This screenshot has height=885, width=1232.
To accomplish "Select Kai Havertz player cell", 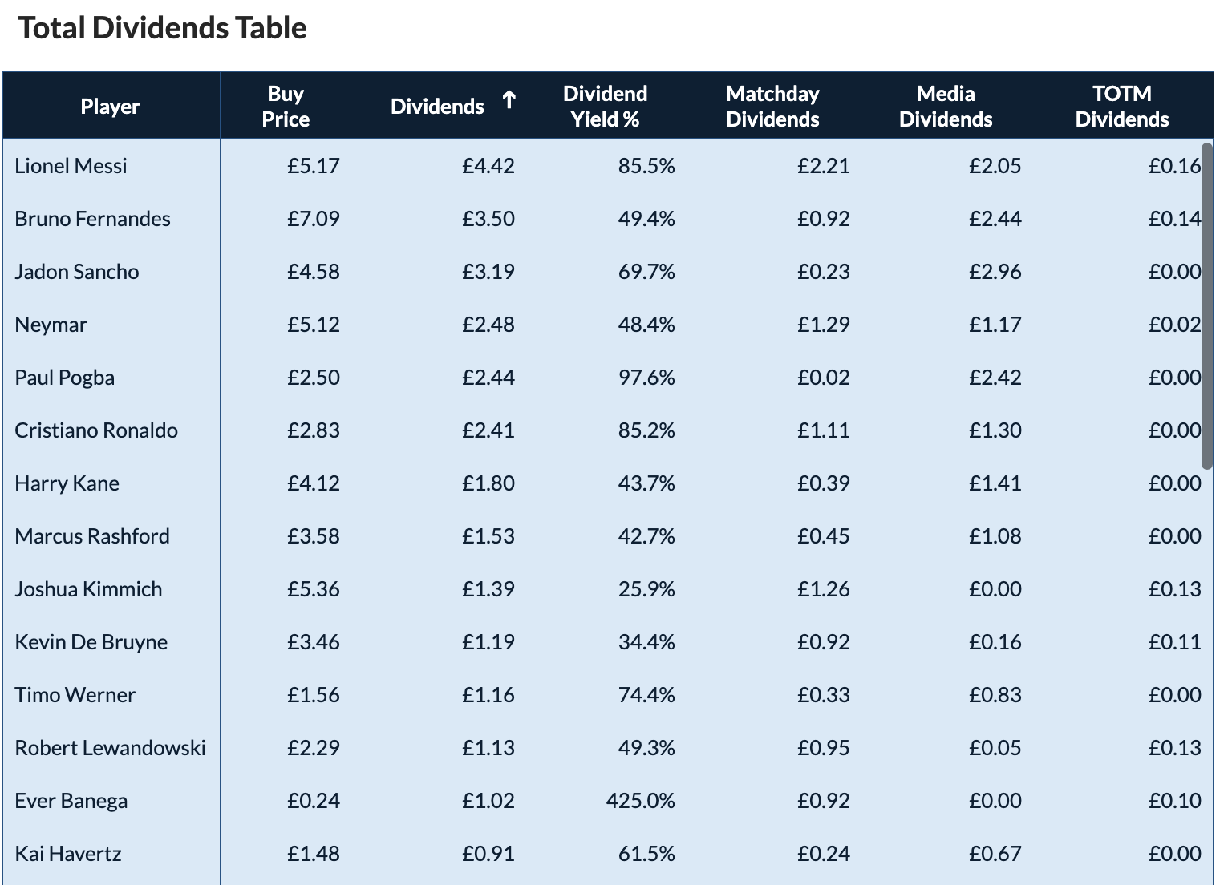I will click(68, 854).
